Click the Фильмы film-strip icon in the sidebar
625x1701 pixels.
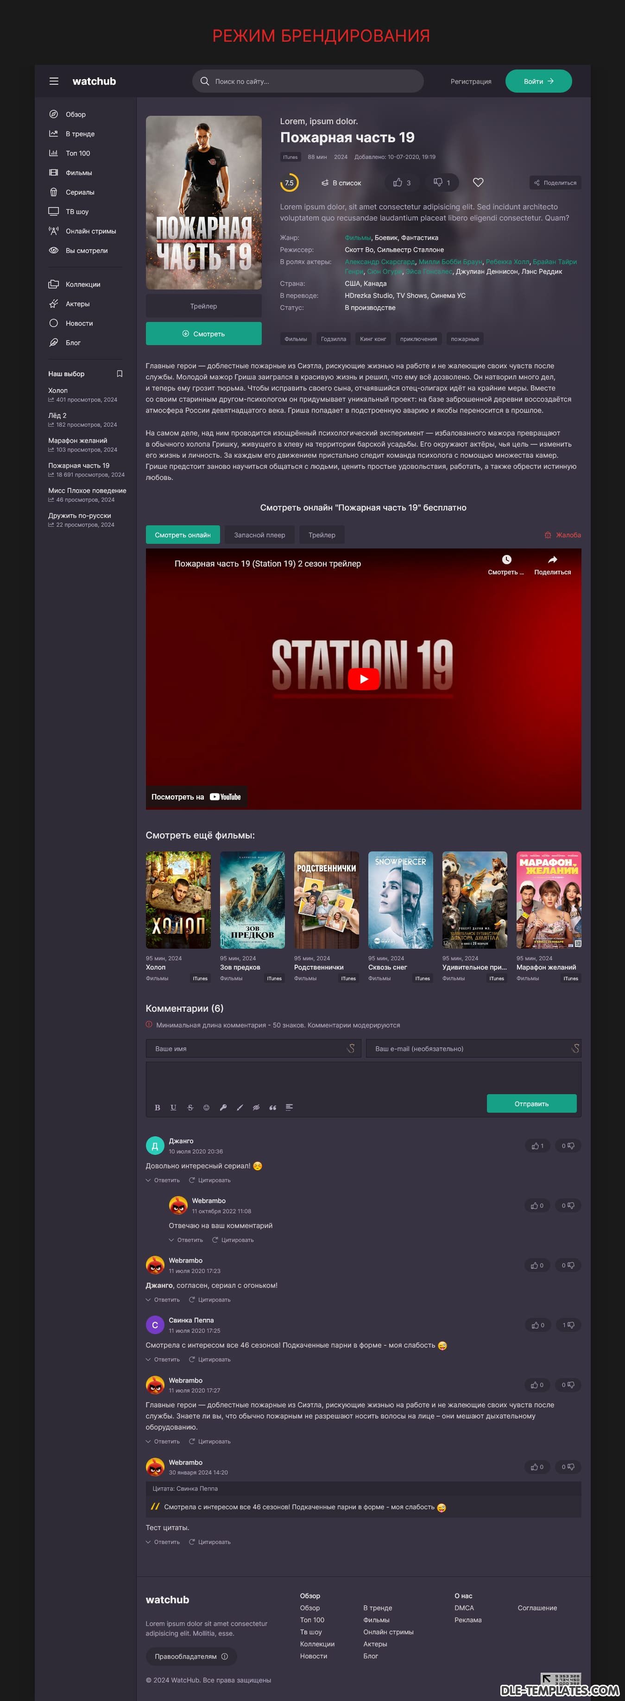pyautogui.click(x=54, y=172)
